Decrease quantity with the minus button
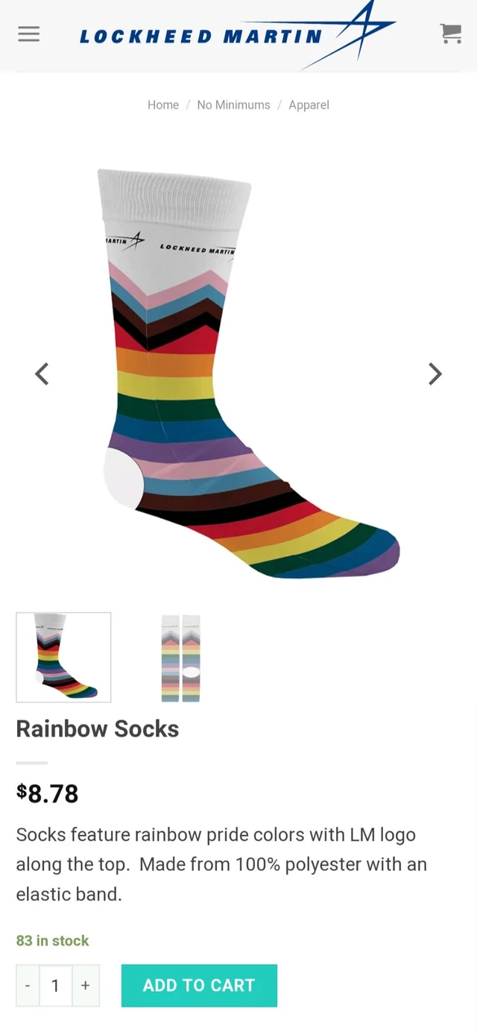 click(x=28, y=985)
